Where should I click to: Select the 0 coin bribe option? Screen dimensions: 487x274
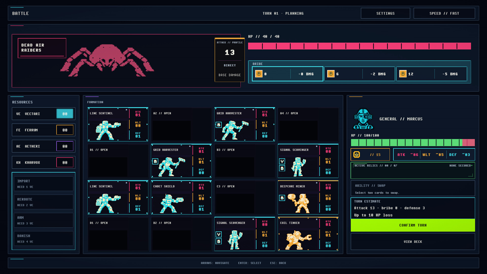pos(288,74)
